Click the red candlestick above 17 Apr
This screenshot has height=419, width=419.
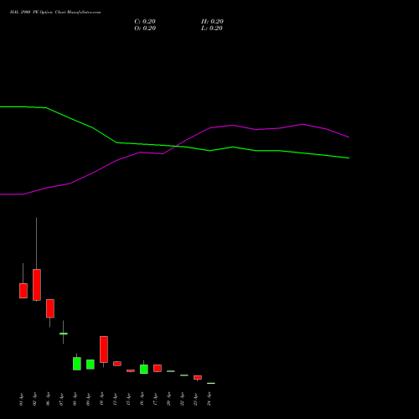point(158,368)
